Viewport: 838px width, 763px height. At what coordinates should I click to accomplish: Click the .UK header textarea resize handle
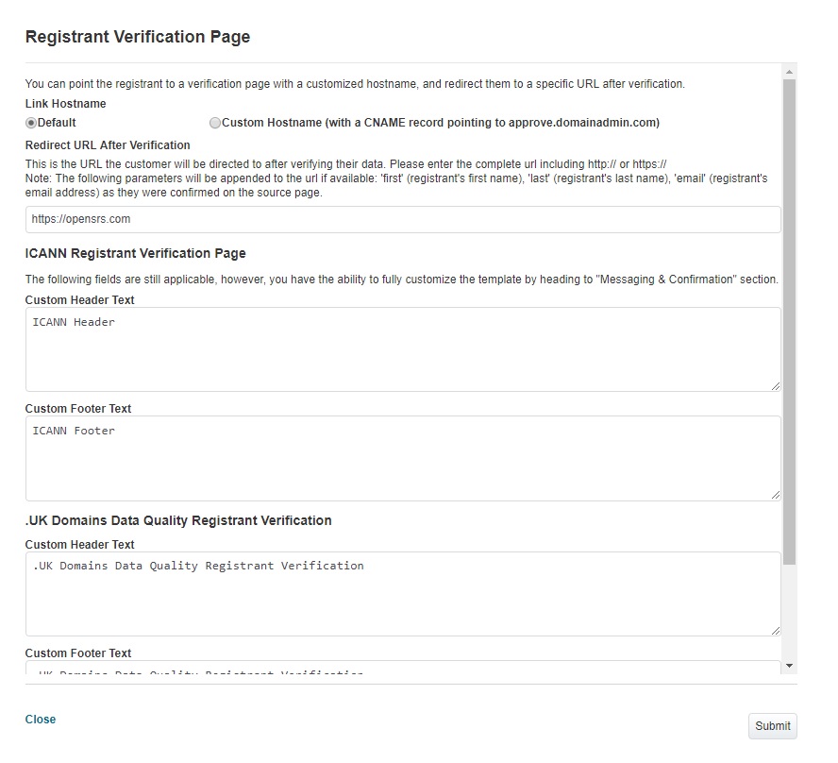point(776,631)
